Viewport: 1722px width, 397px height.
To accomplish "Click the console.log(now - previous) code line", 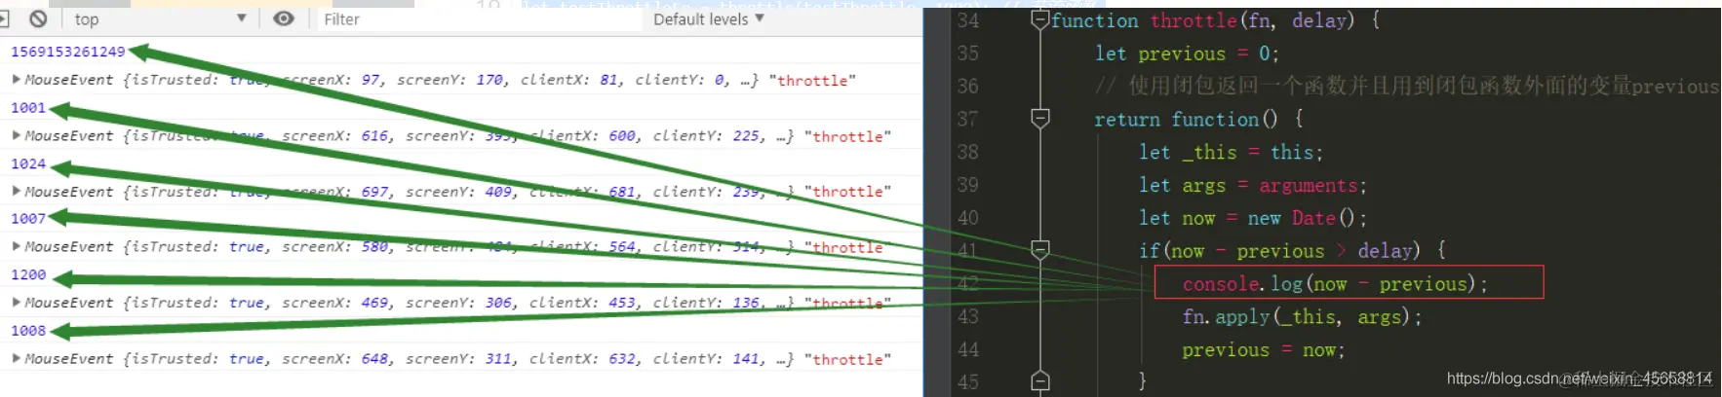I will coord(1335,284).
